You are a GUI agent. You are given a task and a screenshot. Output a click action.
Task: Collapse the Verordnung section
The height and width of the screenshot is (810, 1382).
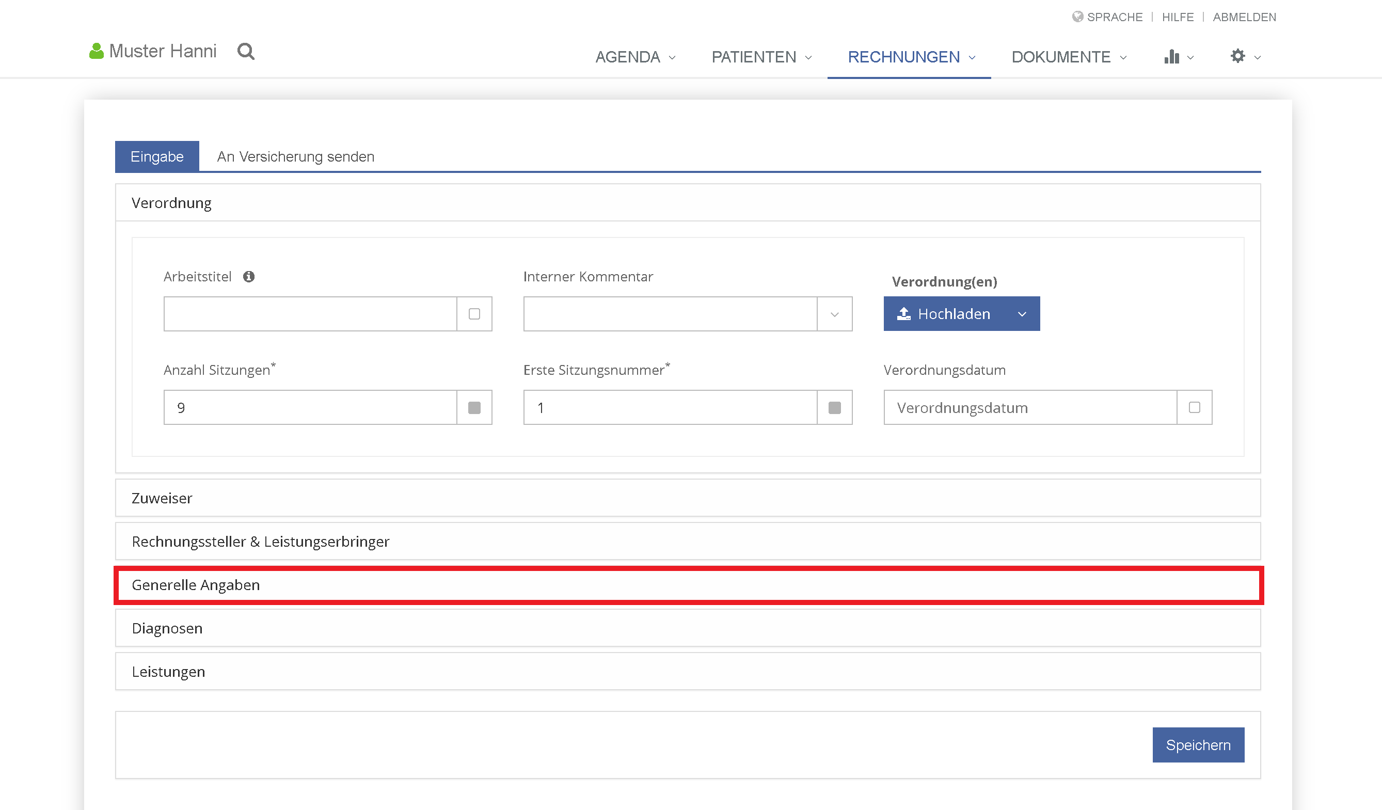688,203
